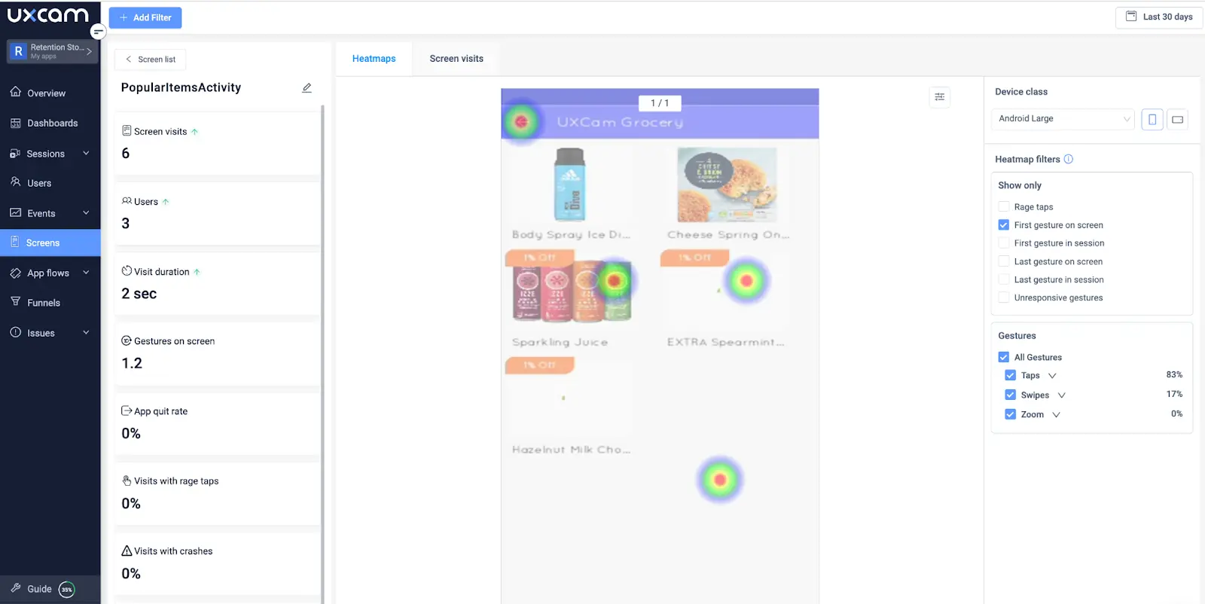Screen dimensions: 1205x604
Task: Uncheck the Taps gesture checkbox
Action: point(1011,375)
